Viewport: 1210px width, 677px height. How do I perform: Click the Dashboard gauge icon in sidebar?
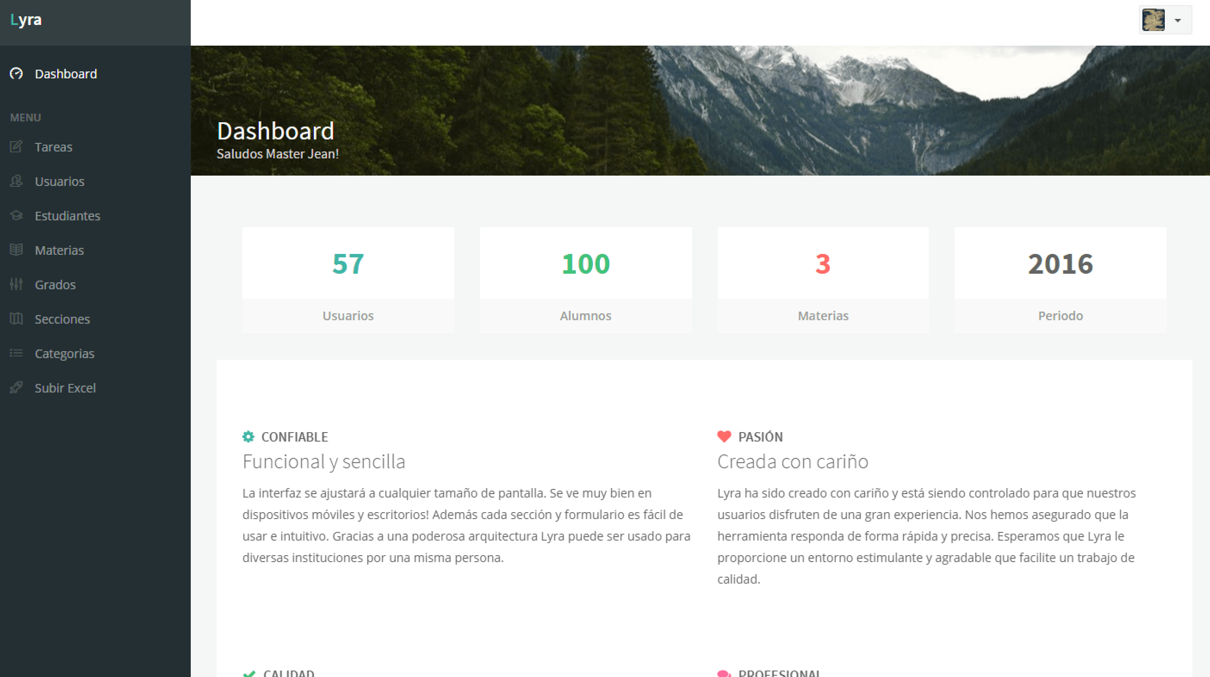[16, 74]
